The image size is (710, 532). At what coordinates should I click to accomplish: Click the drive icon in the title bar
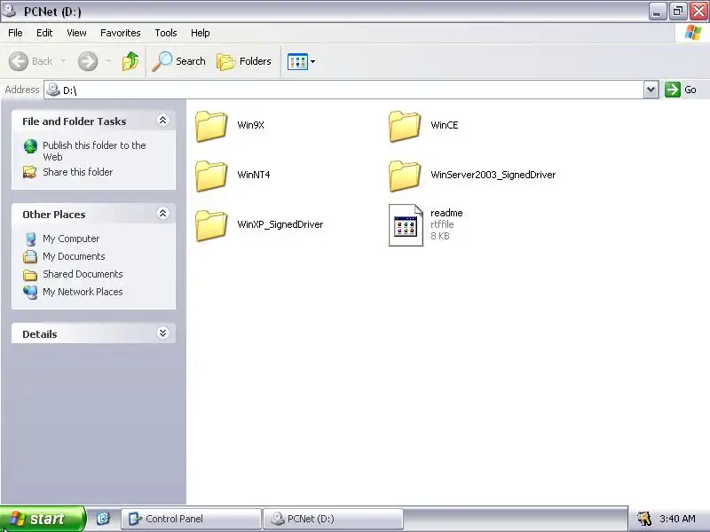click(x=9, y=11)
